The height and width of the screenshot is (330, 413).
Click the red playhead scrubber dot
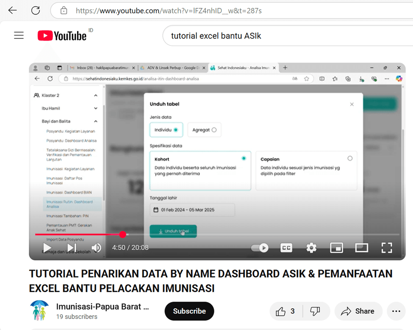(122, 234)
